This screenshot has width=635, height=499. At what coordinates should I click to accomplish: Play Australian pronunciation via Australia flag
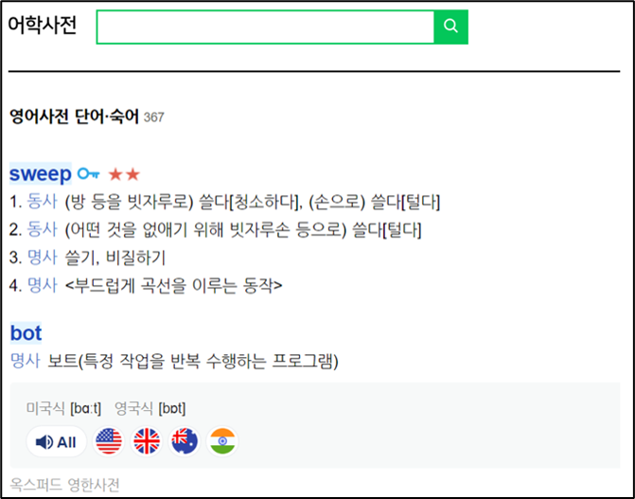coord(185,441)
